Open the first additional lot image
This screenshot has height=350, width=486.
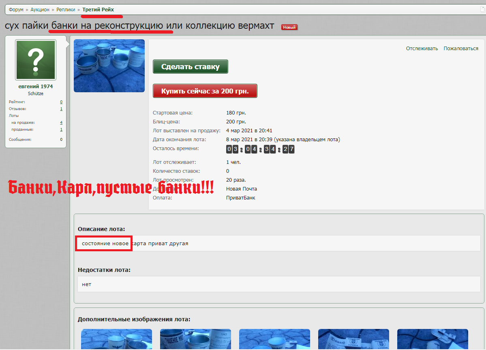[116, 339]
